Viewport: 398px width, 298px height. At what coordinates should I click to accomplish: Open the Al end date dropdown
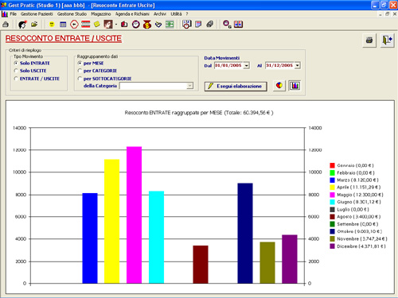(x=298, y=65)
